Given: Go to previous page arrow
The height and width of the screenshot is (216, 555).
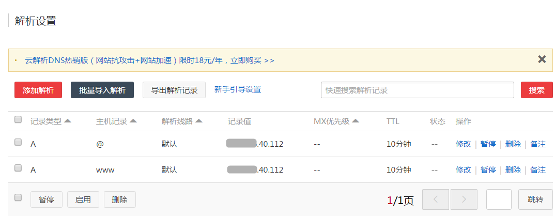Looking at the screenshot, I should coord(435,199).
